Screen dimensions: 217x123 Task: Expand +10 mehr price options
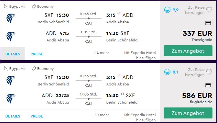coord(101,115)
